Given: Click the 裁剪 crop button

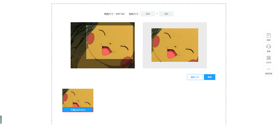Looking at the screenshot, I should coord(209,77).
